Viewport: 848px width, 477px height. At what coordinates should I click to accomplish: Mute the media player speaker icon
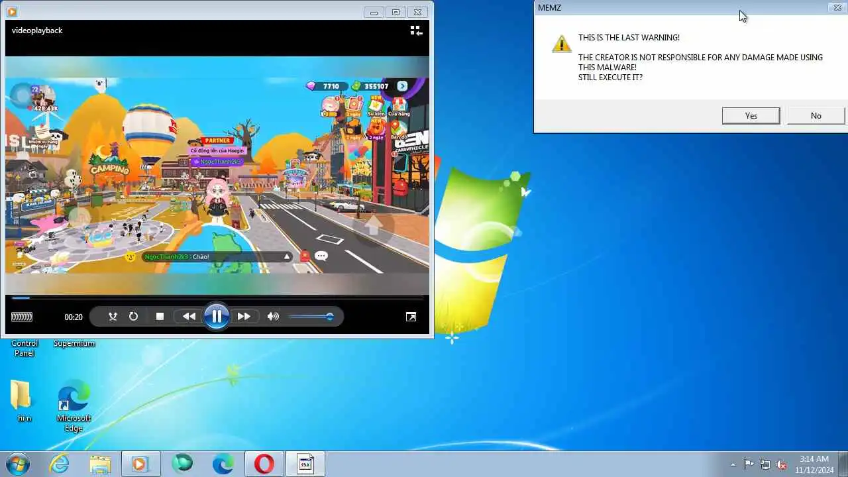(x=273, y=317)
